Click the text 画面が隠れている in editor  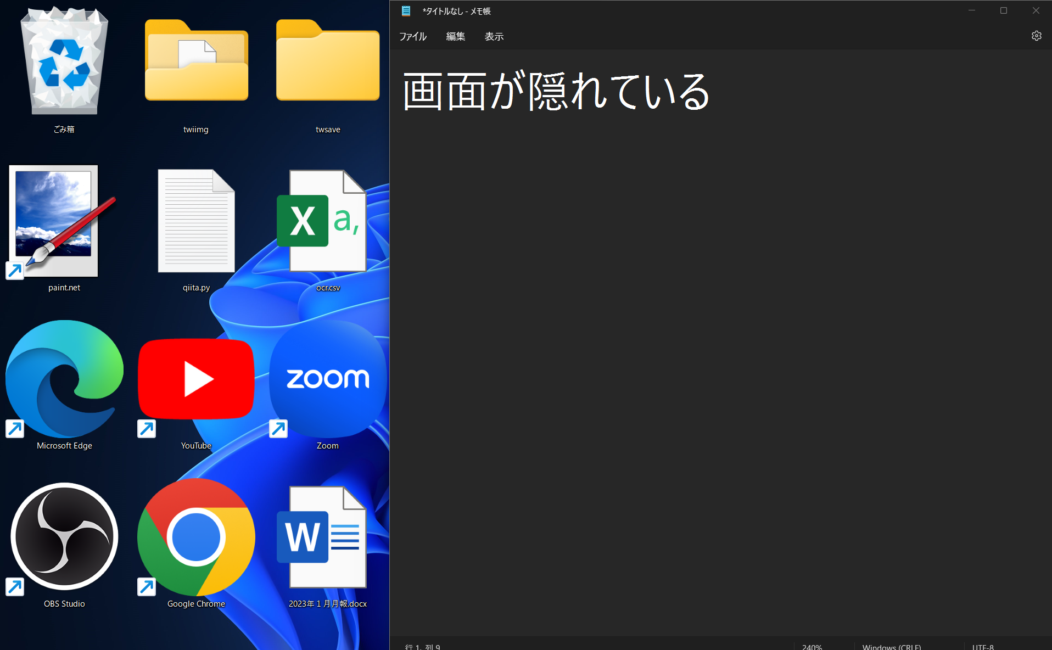click(557, 91)
